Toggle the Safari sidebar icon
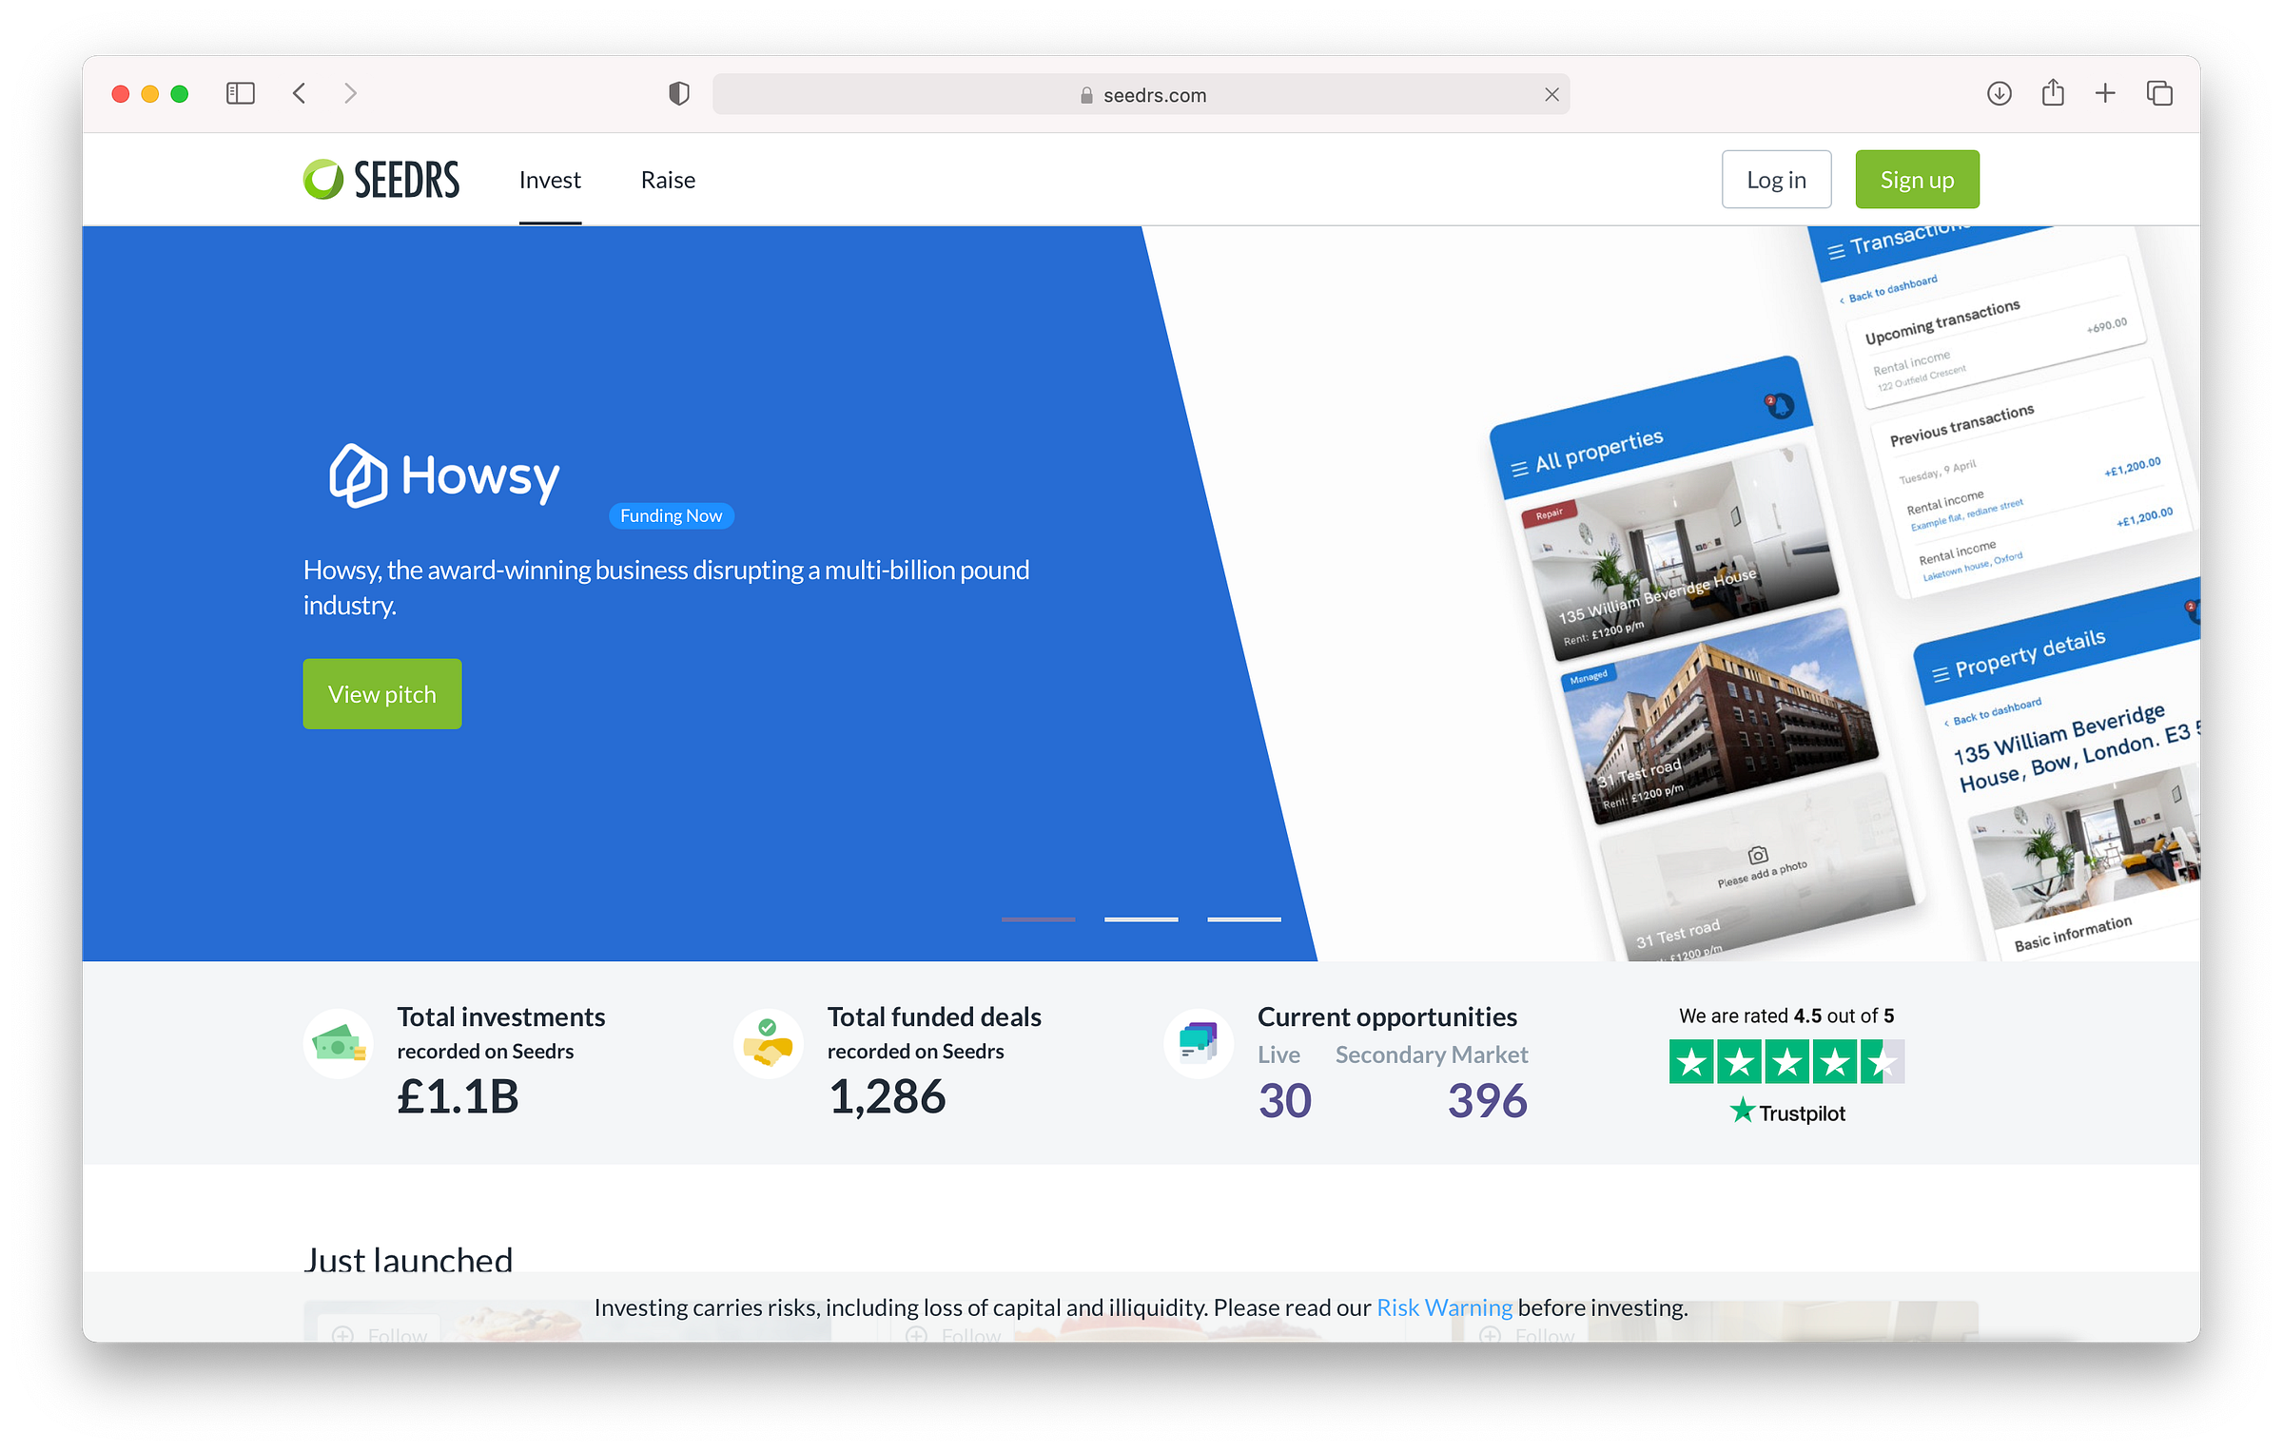 click(x=241, y=93)
